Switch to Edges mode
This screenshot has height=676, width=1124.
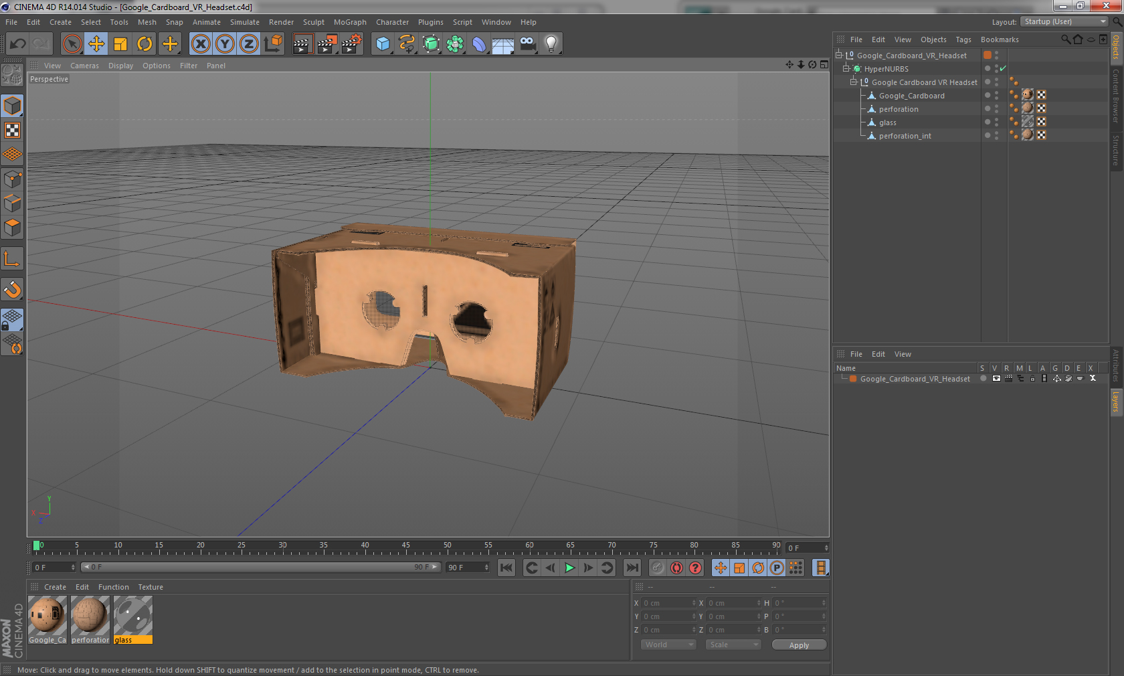pos(12,203)
